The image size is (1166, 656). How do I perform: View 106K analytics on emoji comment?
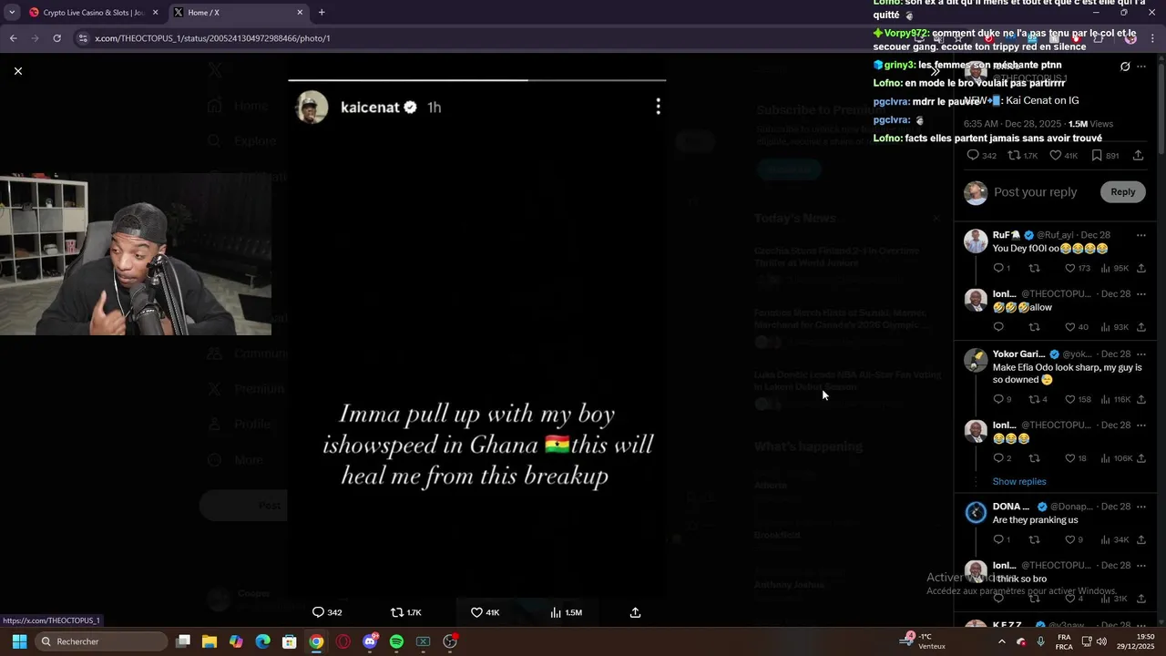point(1116,458)
